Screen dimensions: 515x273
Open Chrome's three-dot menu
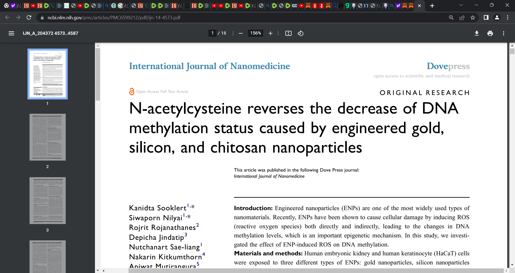tap(507, 17)
